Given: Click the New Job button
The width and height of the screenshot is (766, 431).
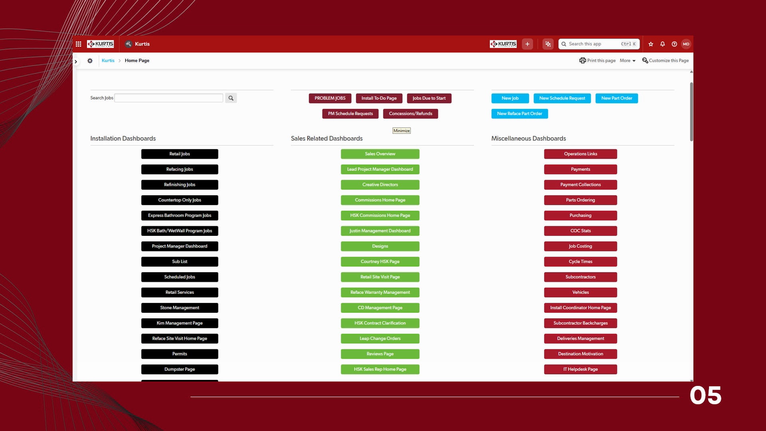Looking at the screenshot, I should pos(510,98).
